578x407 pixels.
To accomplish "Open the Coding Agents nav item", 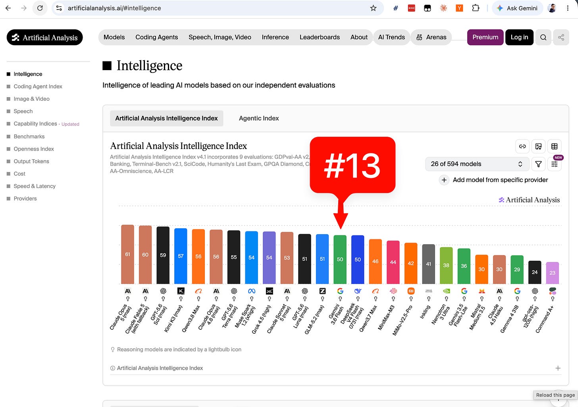I will click(157, 37).
